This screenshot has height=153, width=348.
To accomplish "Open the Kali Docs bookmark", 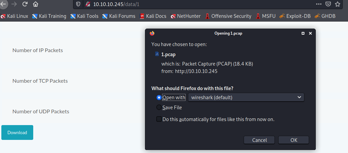I will [153, 16].
